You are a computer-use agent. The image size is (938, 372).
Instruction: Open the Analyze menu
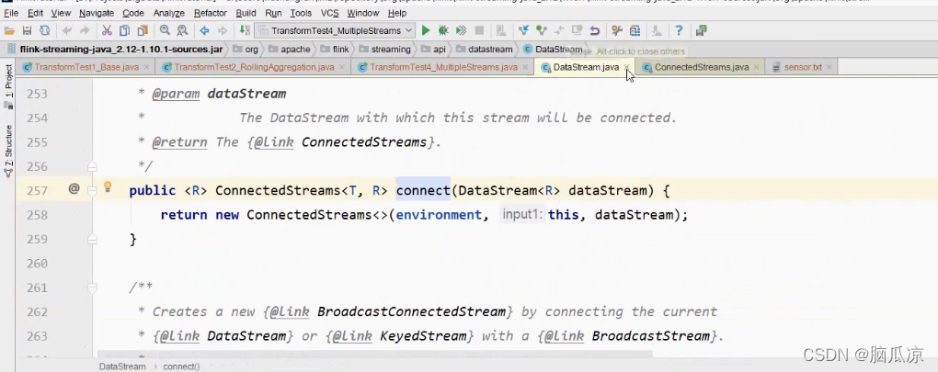point(168,13)
